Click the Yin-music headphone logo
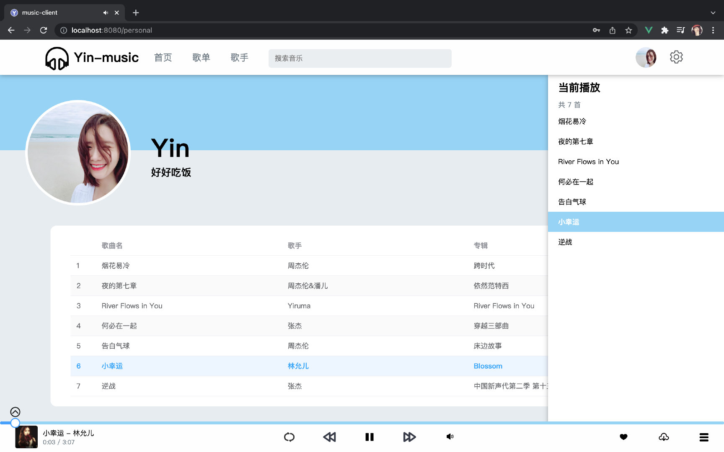 pyautogui.click(x=57, y=58)
